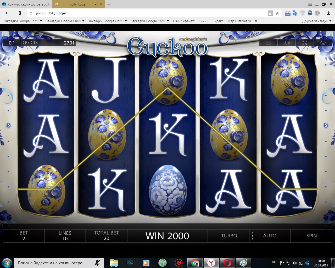Click the WIN 2000 display

pos(167,236)
